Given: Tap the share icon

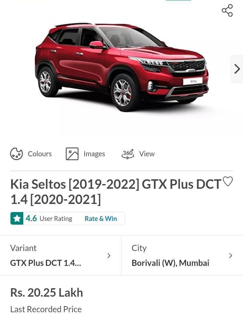Looking at the screenshot, I should click(x=227, y=10).
